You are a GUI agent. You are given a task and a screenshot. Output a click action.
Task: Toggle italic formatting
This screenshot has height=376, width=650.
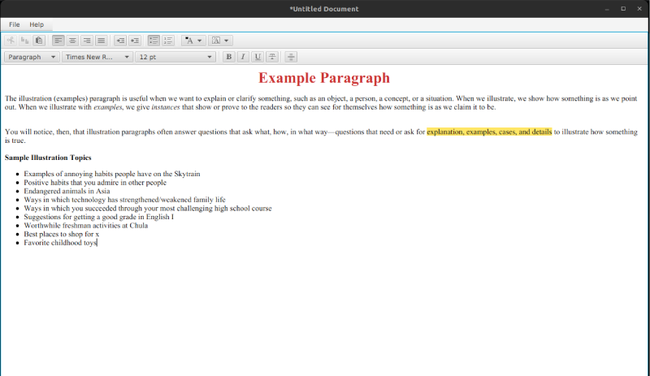(x=243, y=57)
